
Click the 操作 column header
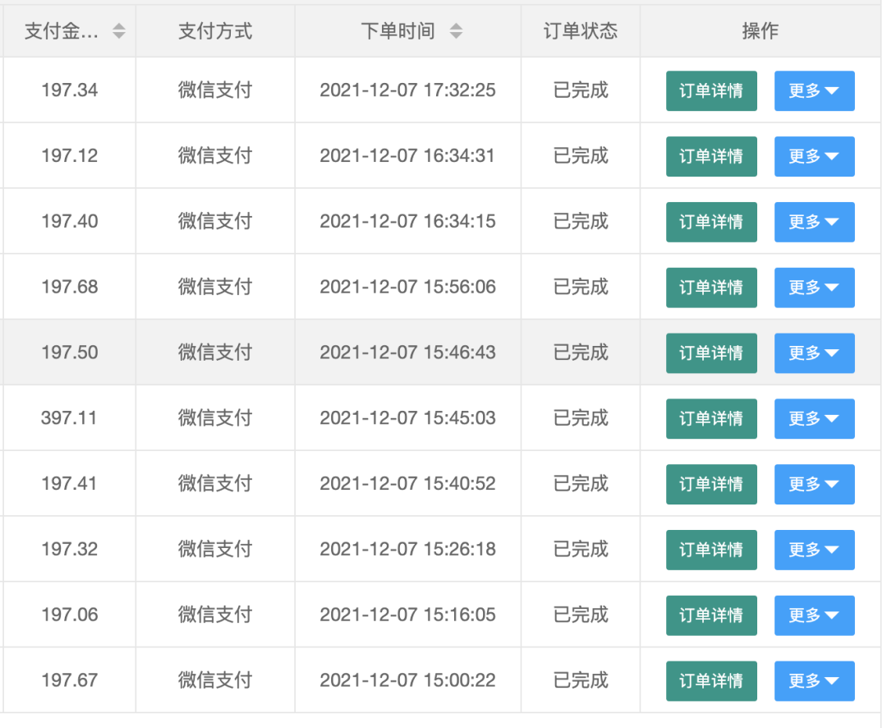pos(760,31)
